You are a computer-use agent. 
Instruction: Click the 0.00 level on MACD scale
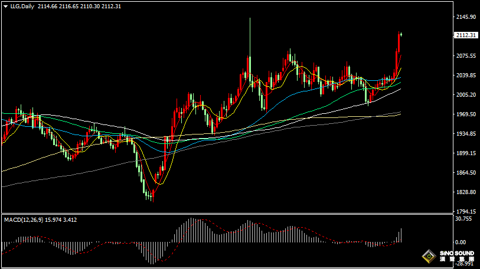(462, 242)
